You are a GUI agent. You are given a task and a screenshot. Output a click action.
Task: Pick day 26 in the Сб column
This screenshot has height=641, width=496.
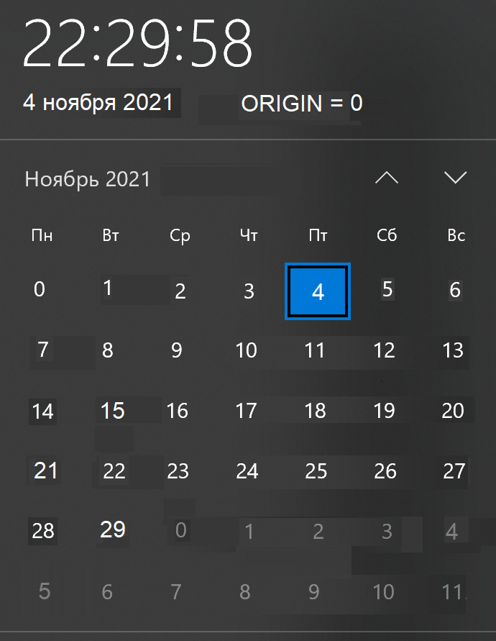pyautogui.click(x=385, y=471)
